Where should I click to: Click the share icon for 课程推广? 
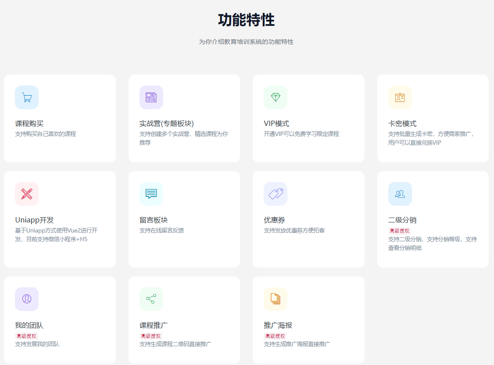pyautogui.click(x=151, y=299)
